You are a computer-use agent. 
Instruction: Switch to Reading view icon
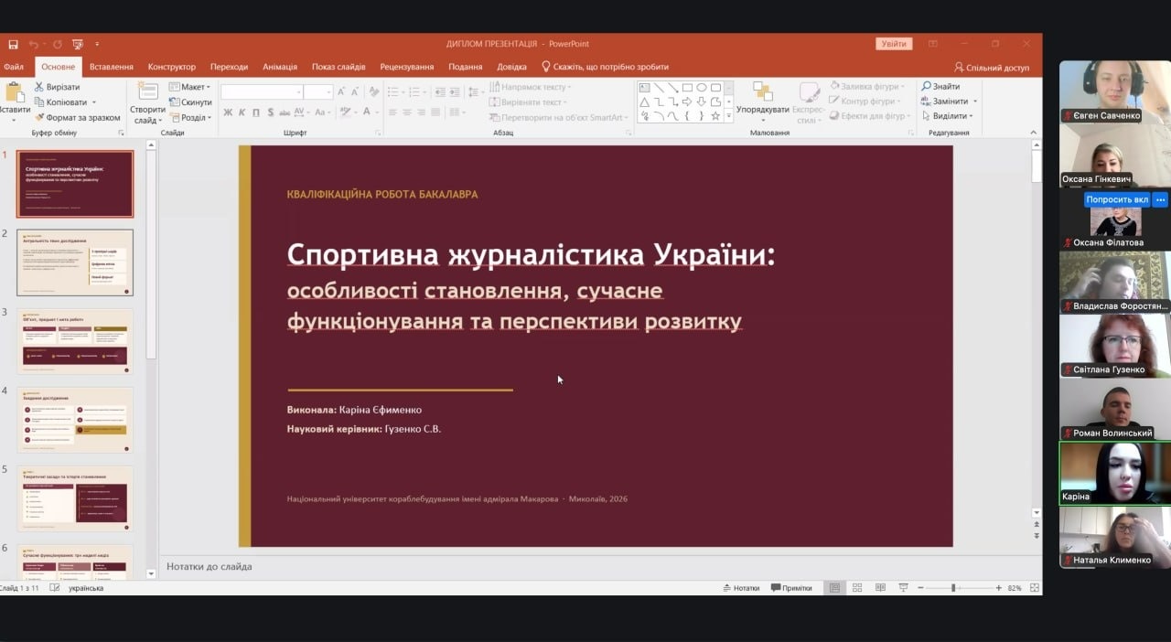point(880,588)
